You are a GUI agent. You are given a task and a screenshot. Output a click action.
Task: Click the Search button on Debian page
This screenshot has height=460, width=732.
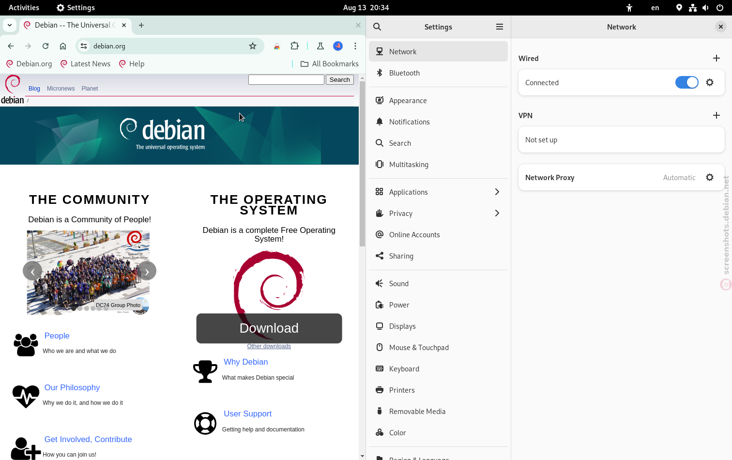coord(340,79)
